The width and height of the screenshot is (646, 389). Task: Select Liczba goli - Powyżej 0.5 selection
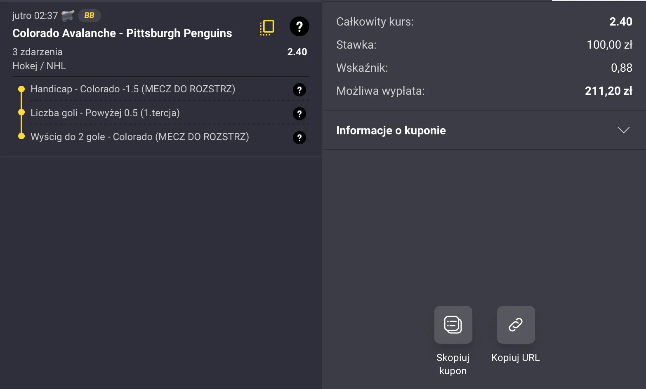pyautogui.click(x=105, y=113)
